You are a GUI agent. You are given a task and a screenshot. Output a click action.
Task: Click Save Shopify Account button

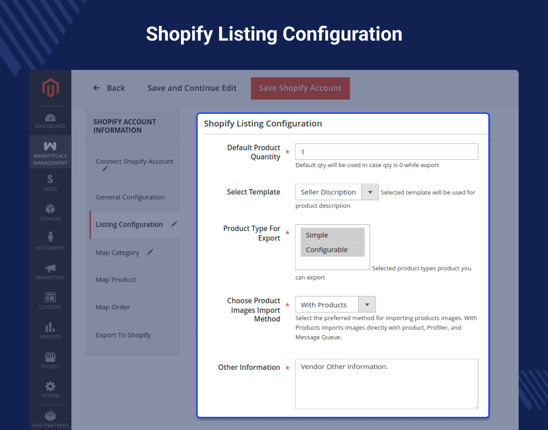pos(300,88)
